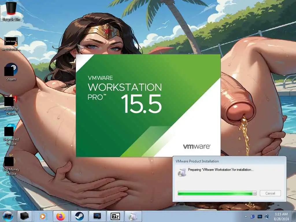The height and width of the screenshot is (222, 296).
Task: Open 7-Zip from the taskbar
Action: pos(115,216)
